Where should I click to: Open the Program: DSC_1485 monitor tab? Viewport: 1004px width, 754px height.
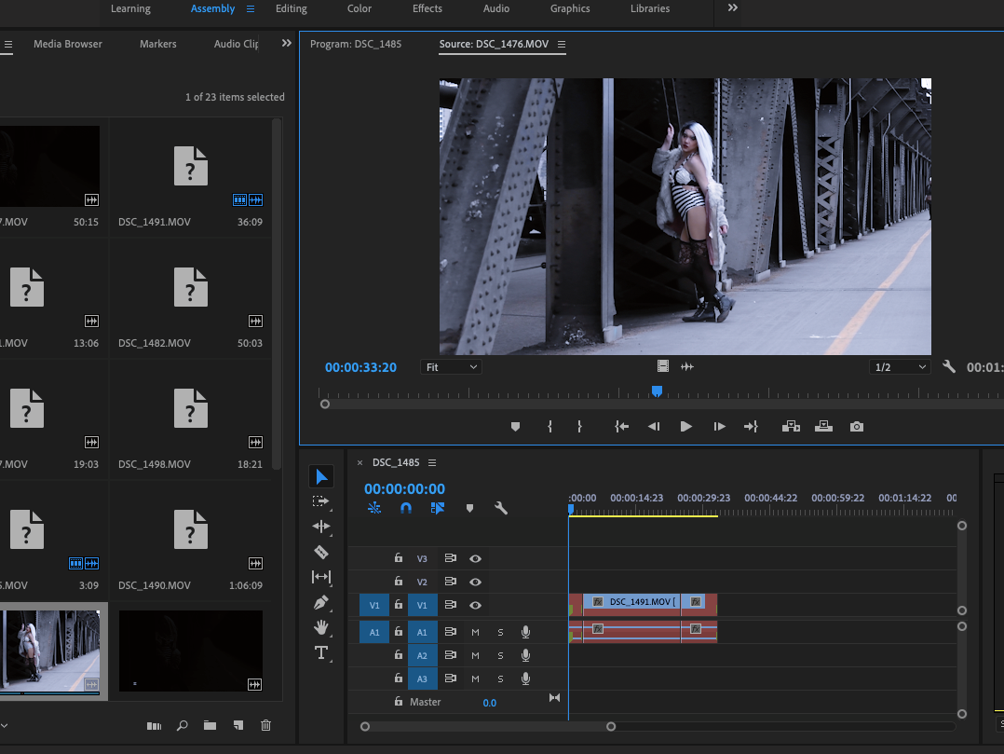tap(356, 44)
